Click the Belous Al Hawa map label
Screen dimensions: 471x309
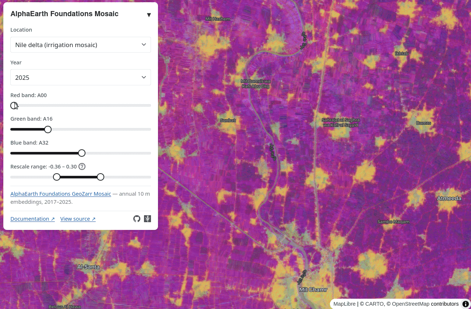click(64, 306)
